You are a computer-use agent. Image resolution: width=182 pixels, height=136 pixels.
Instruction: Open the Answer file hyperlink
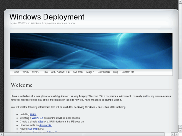click(x=45, y=125)
